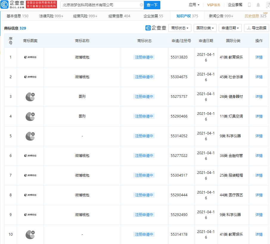Click the 商标名称 column header
Viewport: 270px width, 244px height.
click(x=82, y=41)
